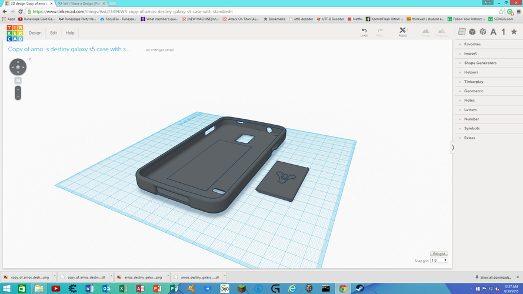Select the solid box shape icon
The image size is (523, 294).
[x=472, y=32]
